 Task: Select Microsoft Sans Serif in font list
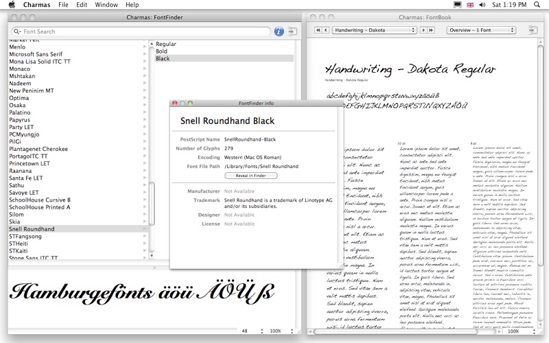point(36,54)
